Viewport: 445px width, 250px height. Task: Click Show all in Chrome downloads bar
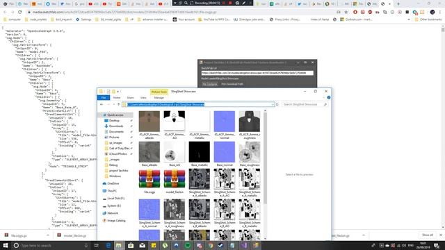(x=428, y=235)
